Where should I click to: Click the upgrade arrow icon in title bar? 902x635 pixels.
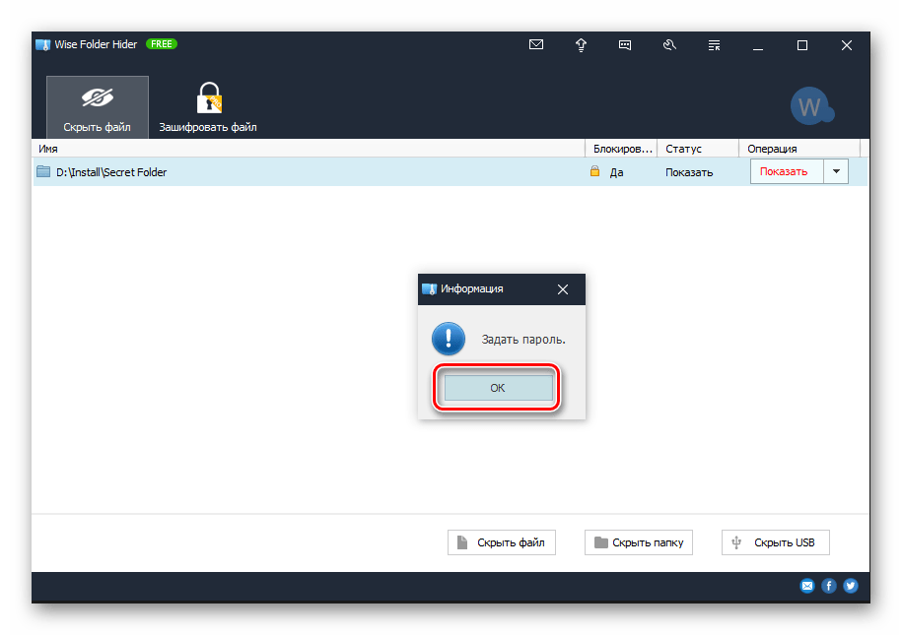[581, 45]
